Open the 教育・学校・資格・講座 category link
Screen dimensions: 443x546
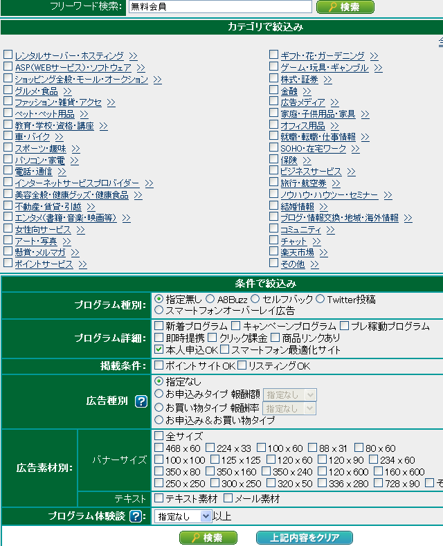click(54, 126)
